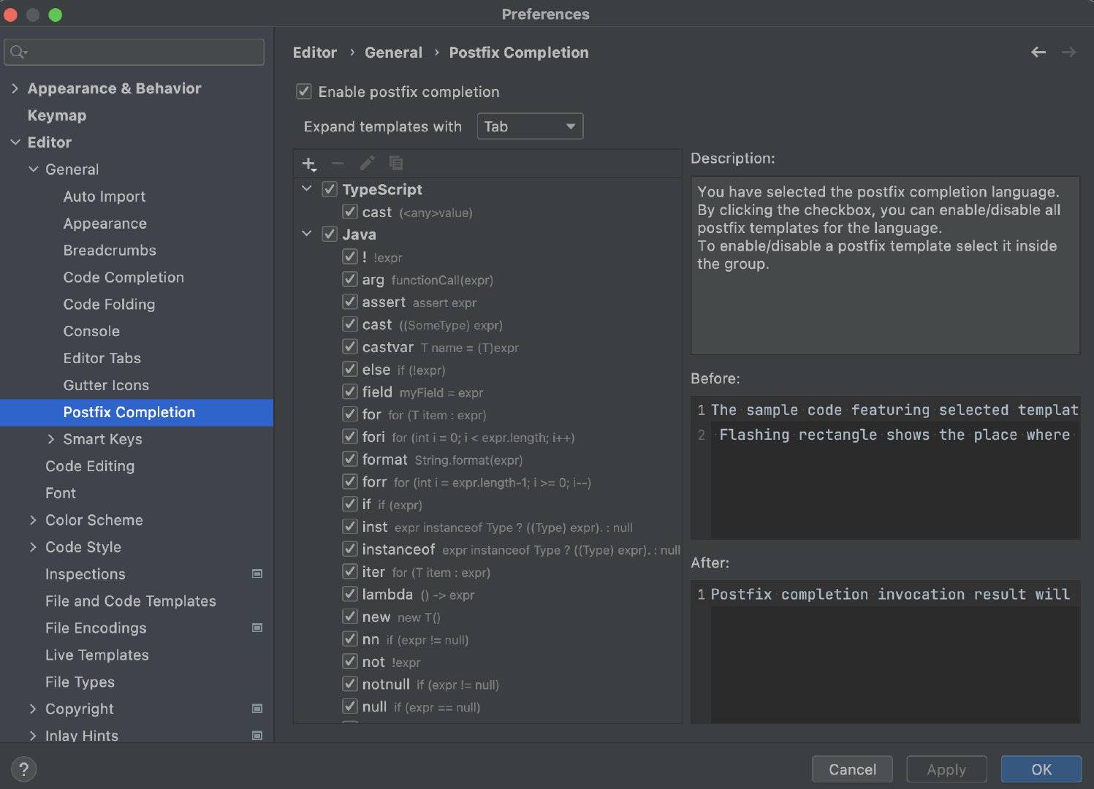Click General in the breadcrumb path
The height and width of the screenshot is (789, 1094).
[393, 53]
